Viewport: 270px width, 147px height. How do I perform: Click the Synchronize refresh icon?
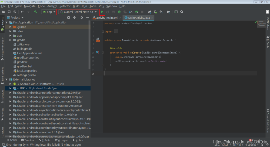(x=15, y=12)
